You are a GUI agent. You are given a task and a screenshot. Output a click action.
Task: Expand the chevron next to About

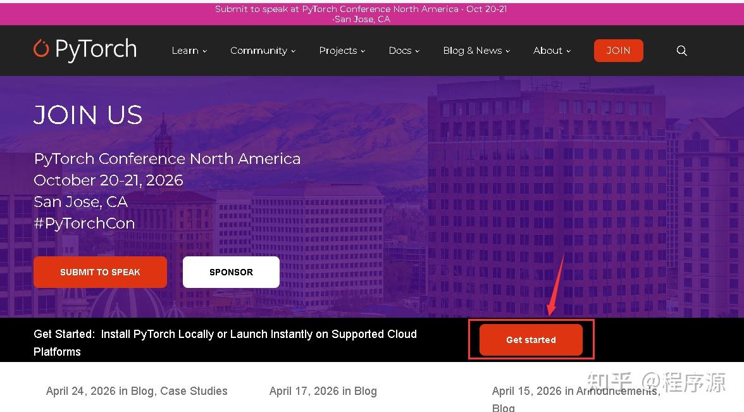click(x=568, y=51)
